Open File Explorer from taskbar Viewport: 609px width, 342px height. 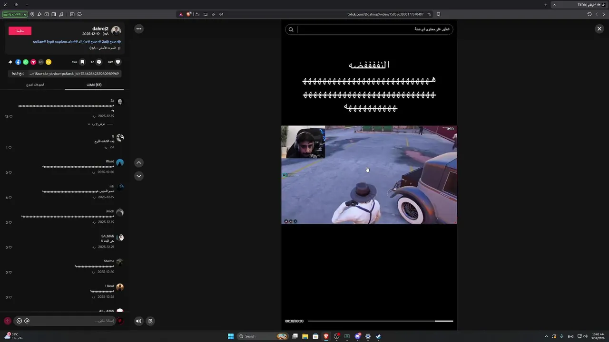(305, 336)
